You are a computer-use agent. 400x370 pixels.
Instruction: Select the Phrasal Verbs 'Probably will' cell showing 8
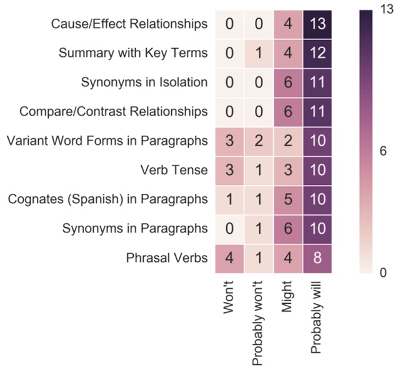(317, 257)
